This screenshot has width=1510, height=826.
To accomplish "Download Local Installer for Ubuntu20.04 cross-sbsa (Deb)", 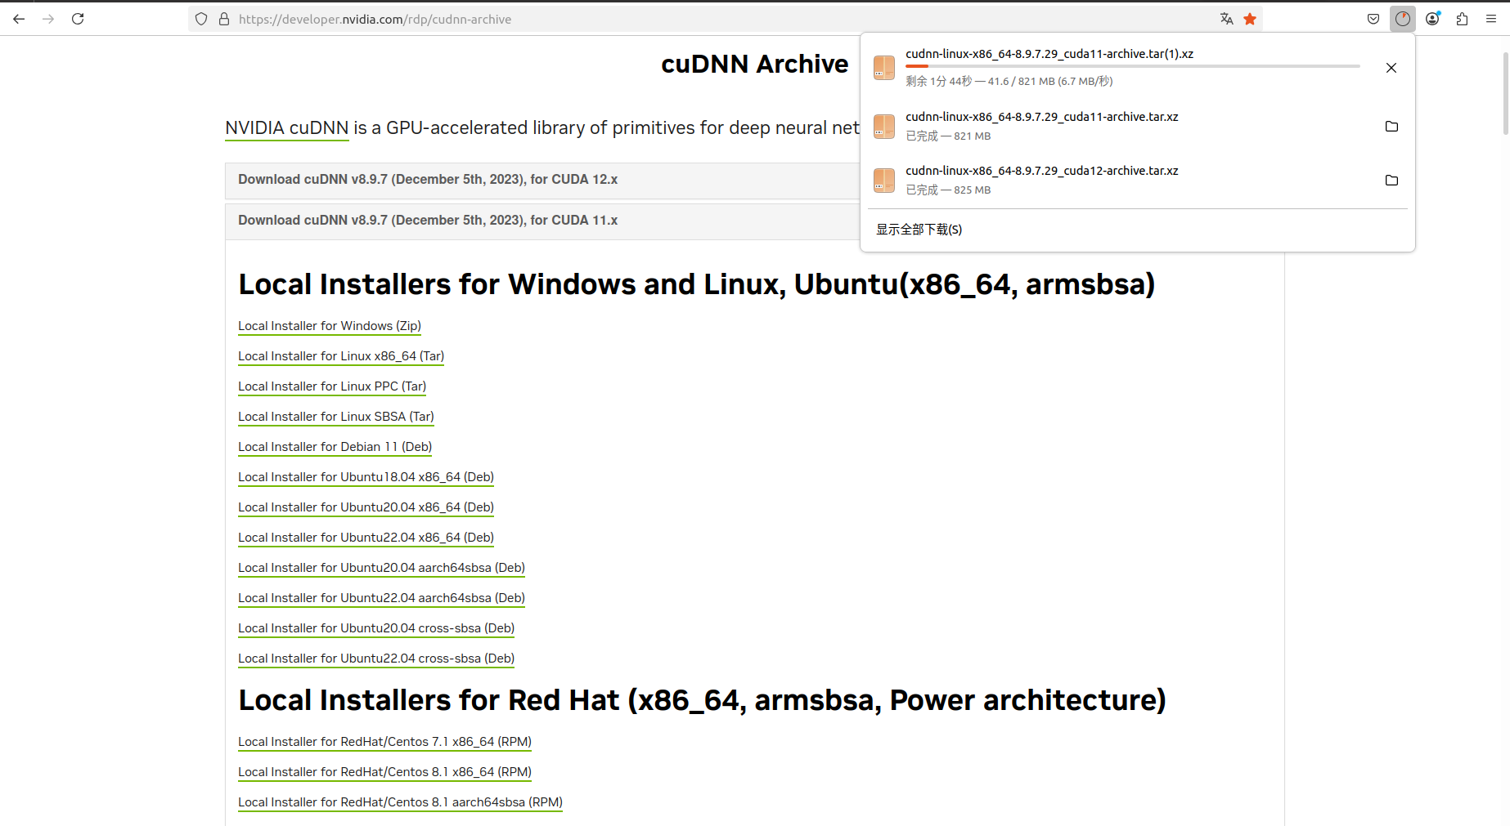I will click(376, 628).
